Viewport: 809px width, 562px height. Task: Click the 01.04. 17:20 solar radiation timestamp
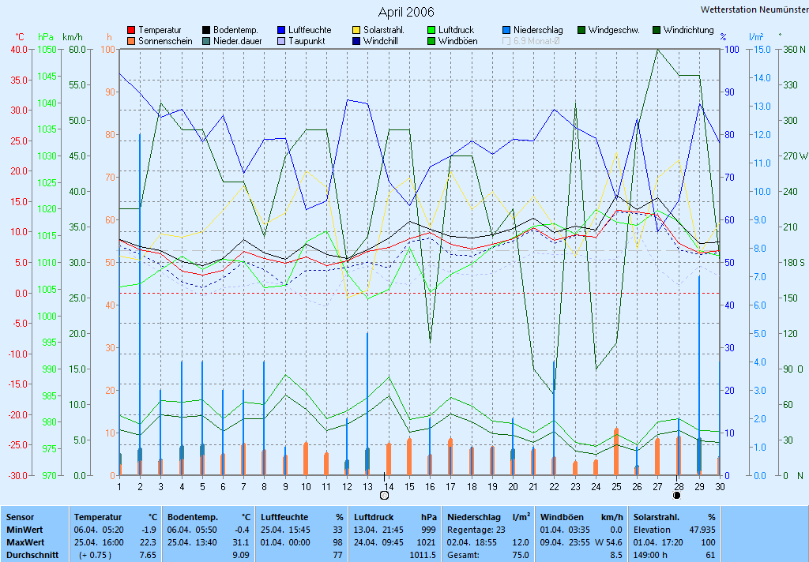(x=658, y=542)
